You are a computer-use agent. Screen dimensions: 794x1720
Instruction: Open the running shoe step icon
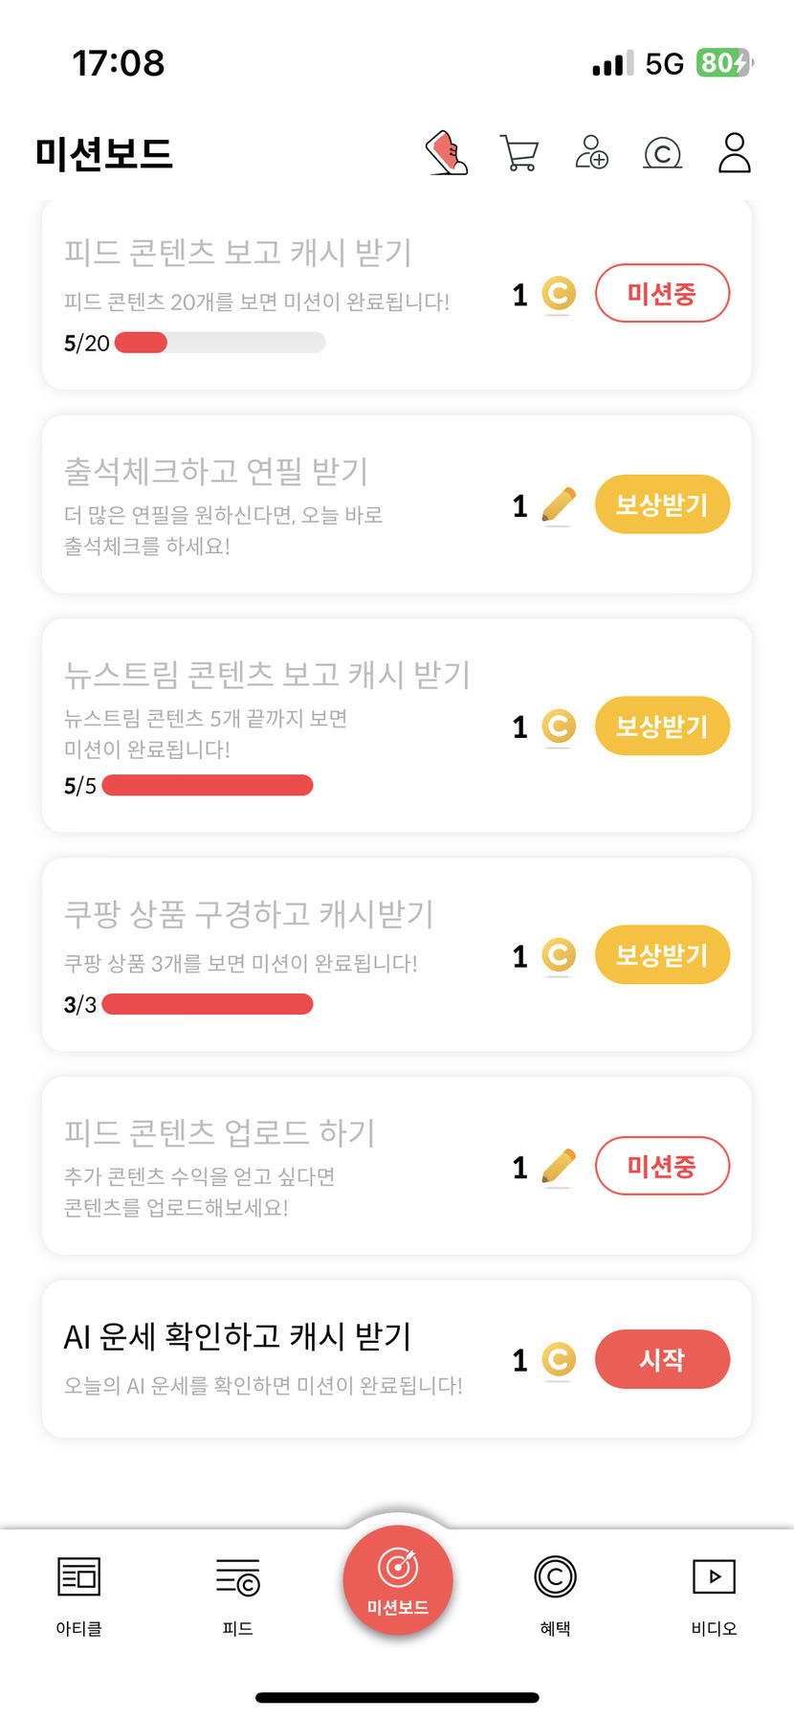[x=447, y=153]
